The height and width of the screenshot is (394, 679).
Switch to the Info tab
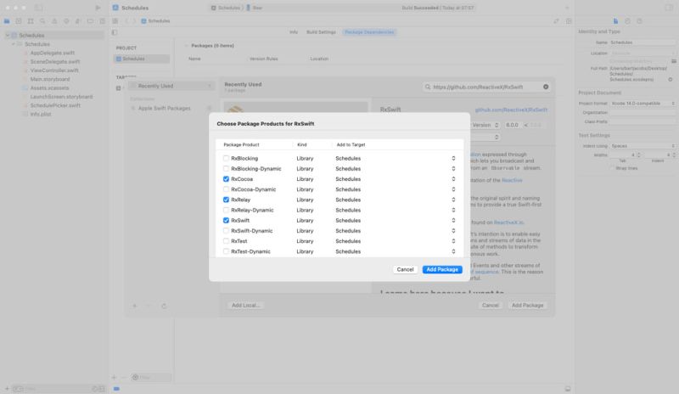point(294,32)
